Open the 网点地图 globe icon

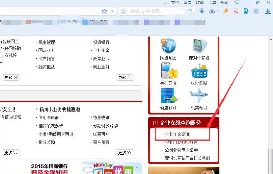pyautogui.click(x=168, y=46)
